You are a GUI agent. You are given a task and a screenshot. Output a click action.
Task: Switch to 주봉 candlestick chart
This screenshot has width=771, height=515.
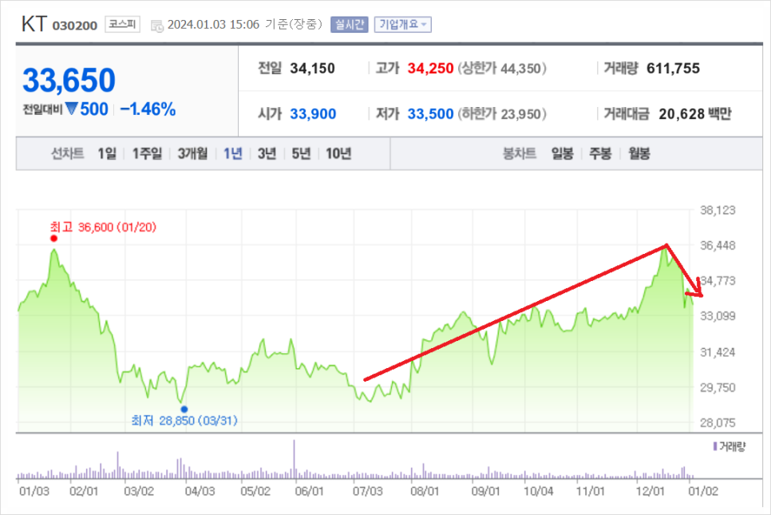[x=600, y=153]
